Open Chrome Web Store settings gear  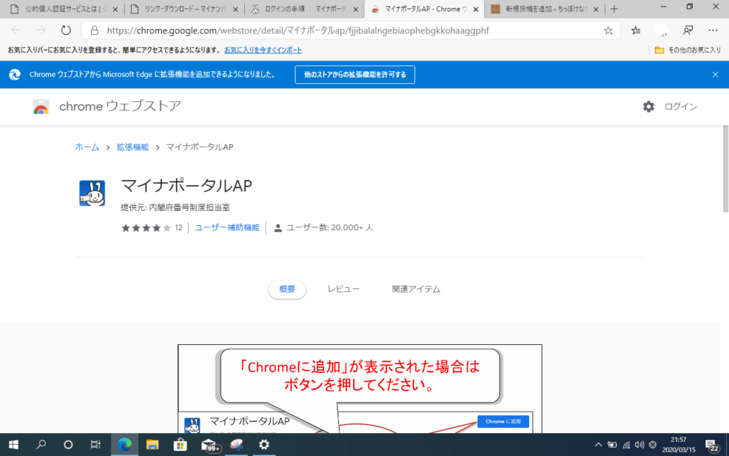coord(649,107)
